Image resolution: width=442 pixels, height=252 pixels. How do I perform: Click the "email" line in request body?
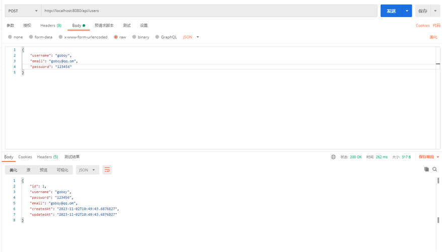(54, 61)
